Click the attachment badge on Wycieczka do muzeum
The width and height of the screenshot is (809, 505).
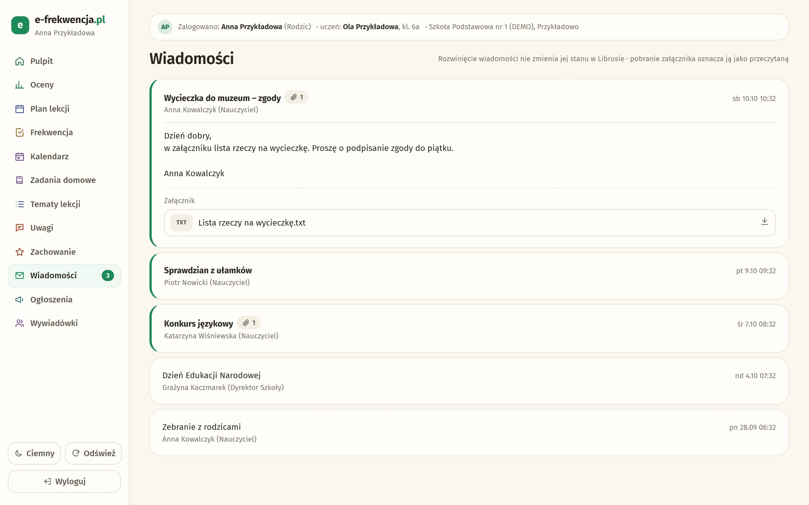coord(297,97)
